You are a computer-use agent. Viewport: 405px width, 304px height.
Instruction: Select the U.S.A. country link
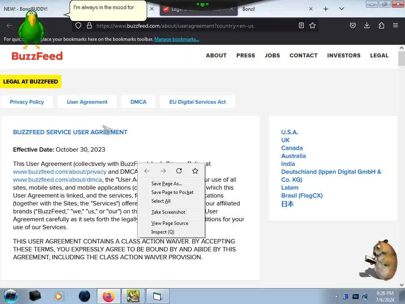click(290, 132)
